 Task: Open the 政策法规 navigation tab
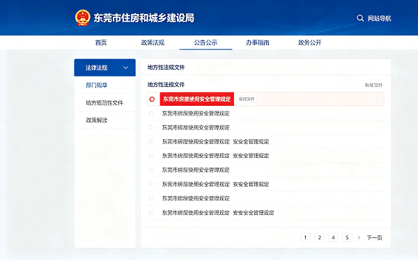pos(153,42)
